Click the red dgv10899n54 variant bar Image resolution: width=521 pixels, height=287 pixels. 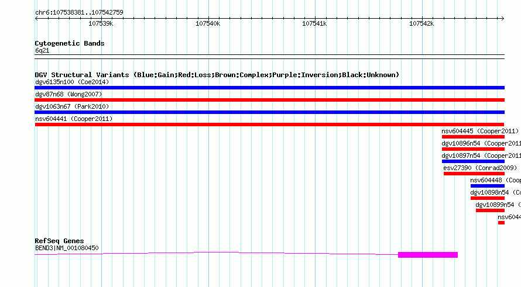(490, 210)
